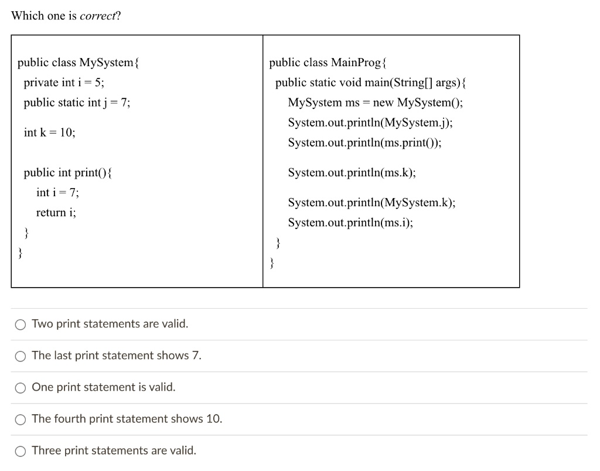600x471 pixels.
Task: Click the 'return i;' statement
Action: point(56,212)
